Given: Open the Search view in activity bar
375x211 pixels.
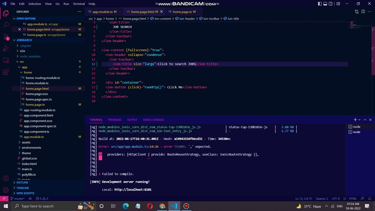Looking at the screenshot, I should [x=6, y=25].
